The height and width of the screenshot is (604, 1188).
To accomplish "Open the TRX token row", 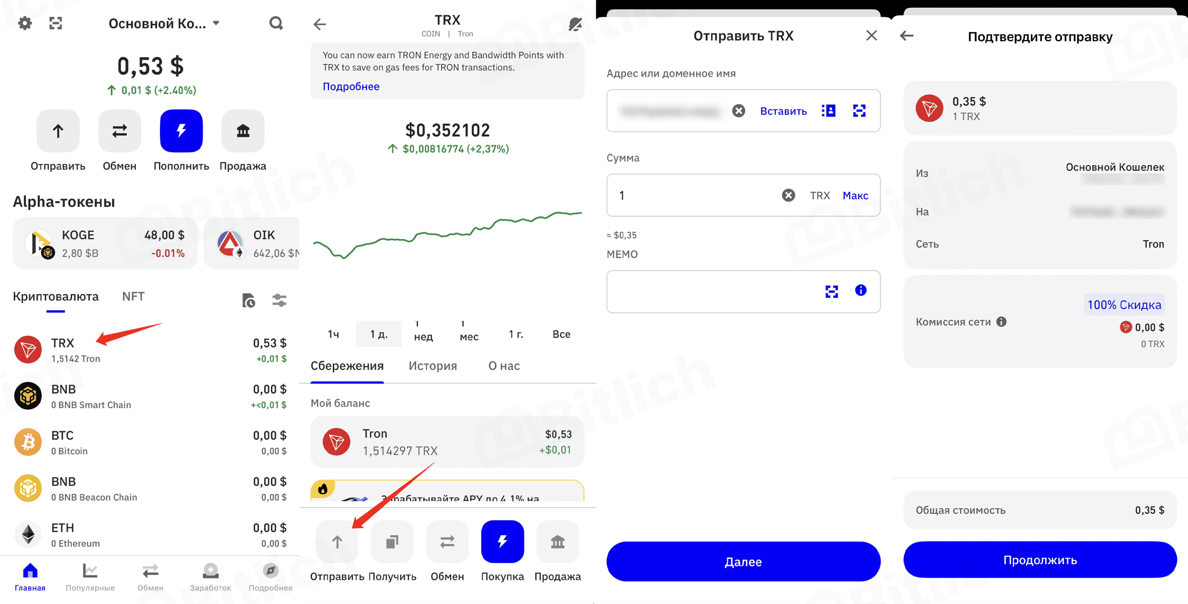I will pyautogui.click(x=150, y=350).
